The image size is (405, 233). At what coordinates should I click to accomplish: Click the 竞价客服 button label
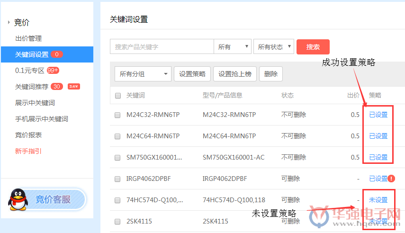tap(53, 199)
